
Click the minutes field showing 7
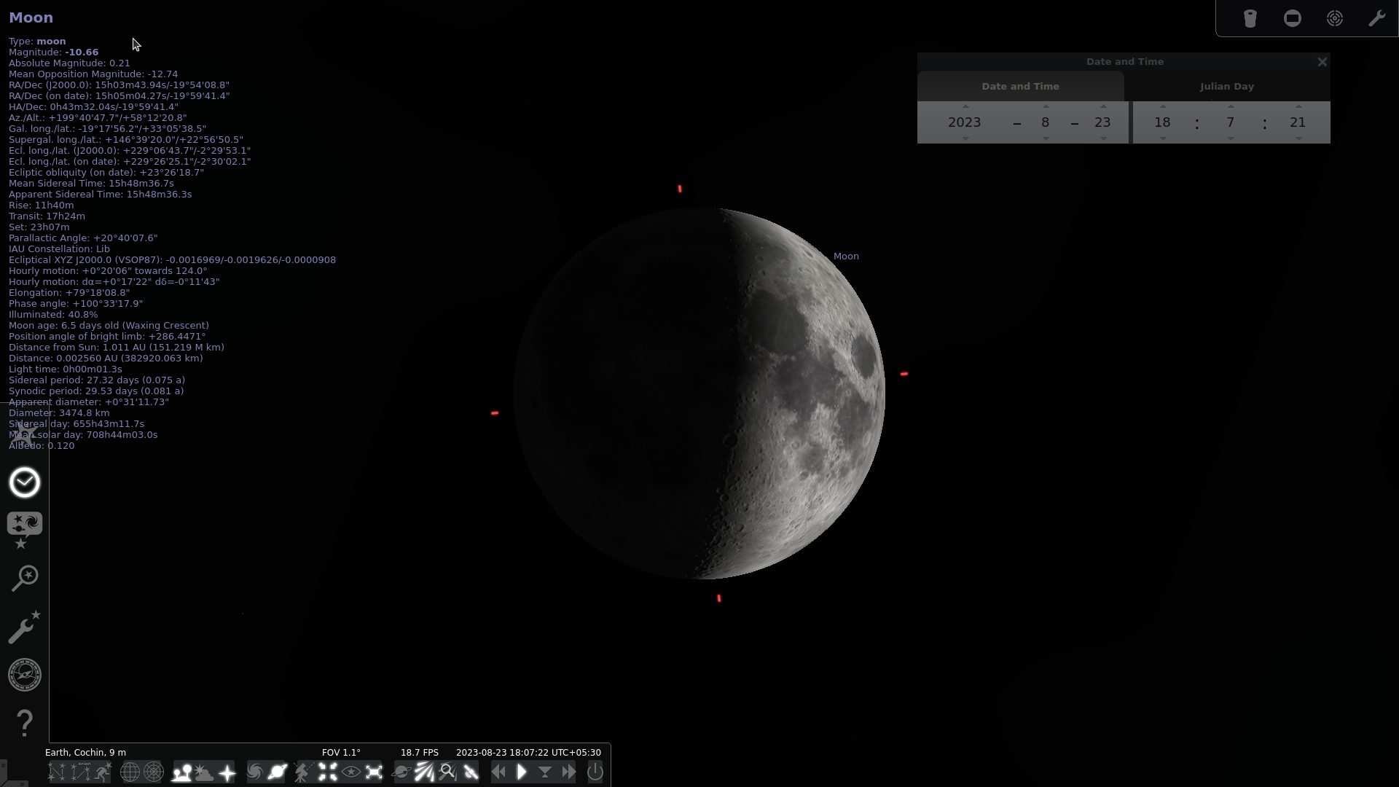(1230, 122)
